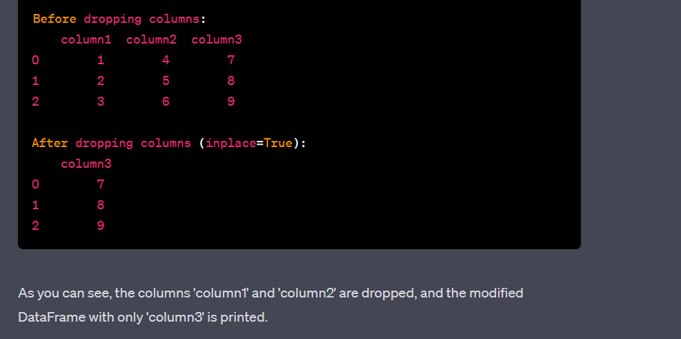Click the "column2" header

click(152, 39)
